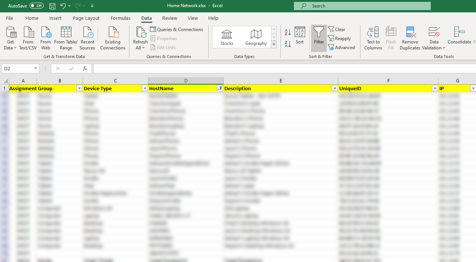Select the Text to Columns tool
Viewport: 476px width, 262px height.
(x=373, y=38)
